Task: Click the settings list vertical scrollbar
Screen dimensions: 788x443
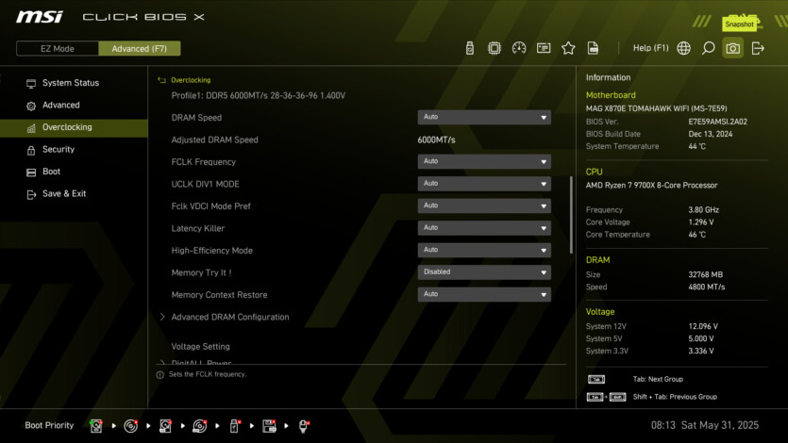Action: pyautogui.click(x=571, y=215)
